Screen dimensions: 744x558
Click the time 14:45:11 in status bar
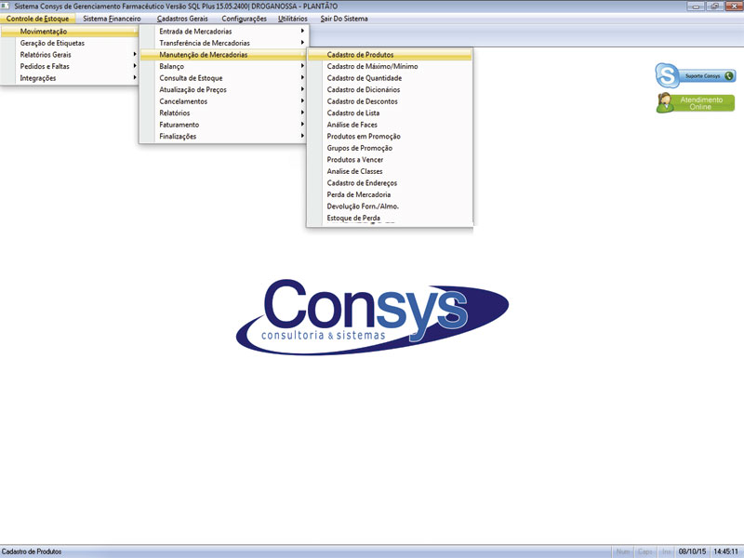726,551
